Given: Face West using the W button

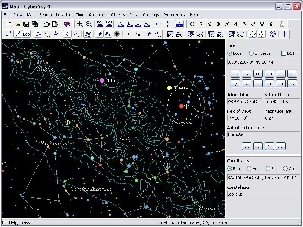Looking at the screenshot, I should (x=147, y=24).
